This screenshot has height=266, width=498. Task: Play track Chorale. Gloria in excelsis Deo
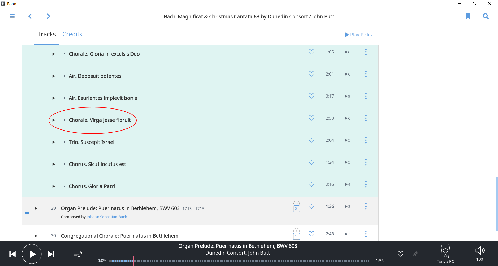54,54
